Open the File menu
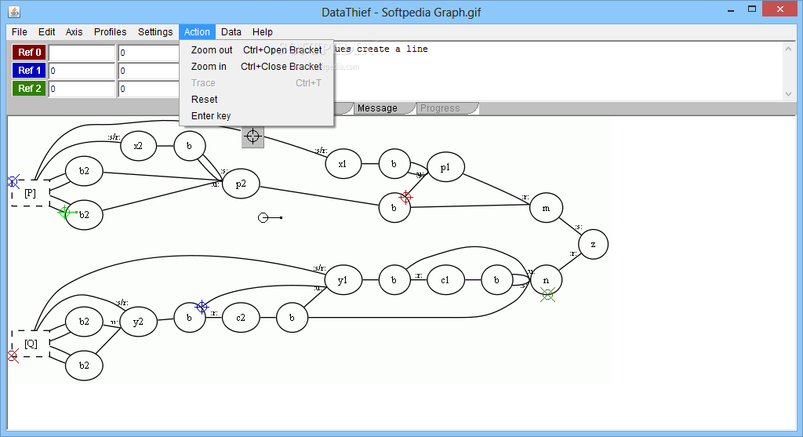The image size is (803, 437). click(20, 31)
